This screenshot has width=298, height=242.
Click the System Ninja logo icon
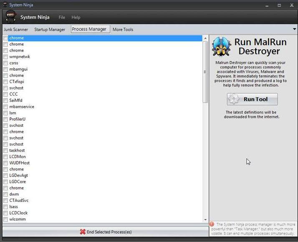point(11,17)
